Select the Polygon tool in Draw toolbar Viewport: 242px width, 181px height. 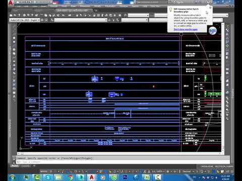click(x=14, y=38)
